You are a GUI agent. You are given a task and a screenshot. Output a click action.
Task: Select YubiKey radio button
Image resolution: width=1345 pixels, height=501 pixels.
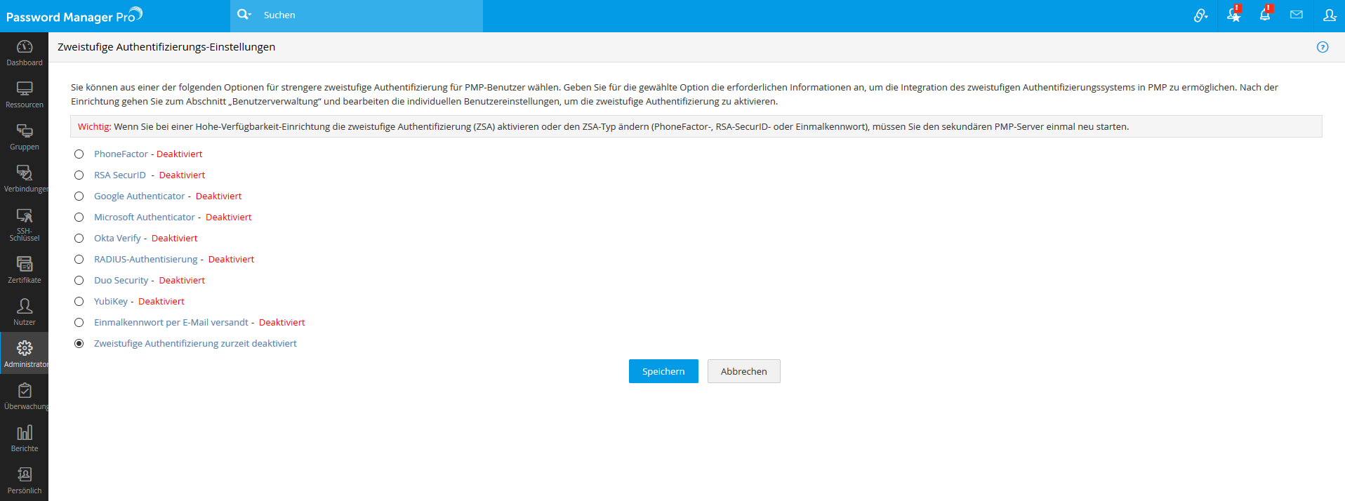tap(79, 302)
